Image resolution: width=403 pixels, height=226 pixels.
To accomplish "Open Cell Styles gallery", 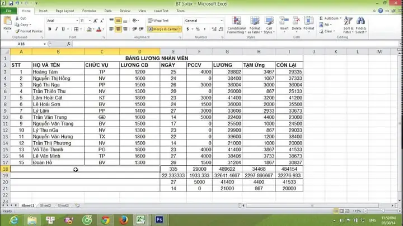I will [x=269, y=25].
